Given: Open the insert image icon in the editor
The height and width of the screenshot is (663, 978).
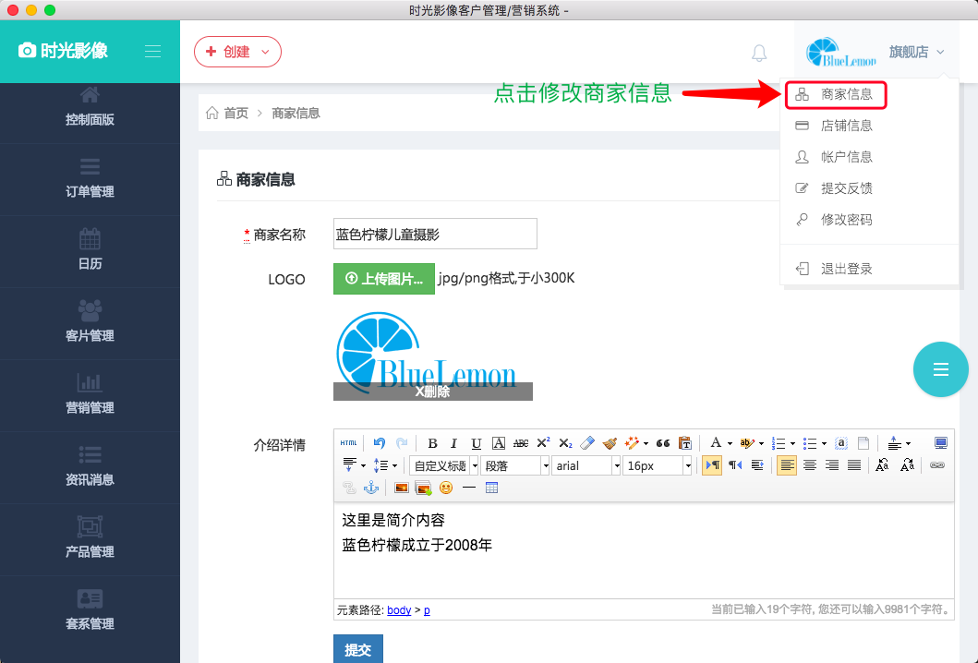Looking at the screenshot, I should (x=403, y=488).
